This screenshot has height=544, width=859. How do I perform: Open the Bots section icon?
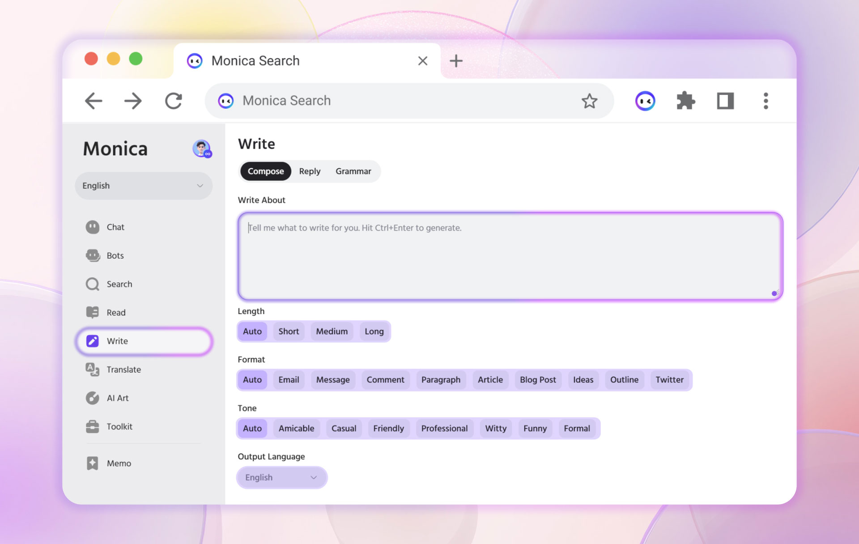click(x=93, y=255)
